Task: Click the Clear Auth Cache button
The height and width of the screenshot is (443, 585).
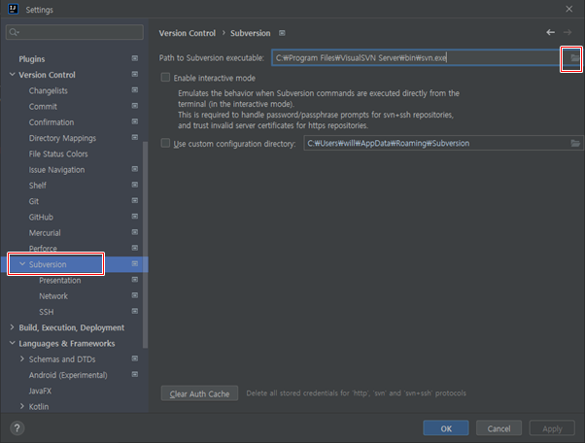Action: 199,393
